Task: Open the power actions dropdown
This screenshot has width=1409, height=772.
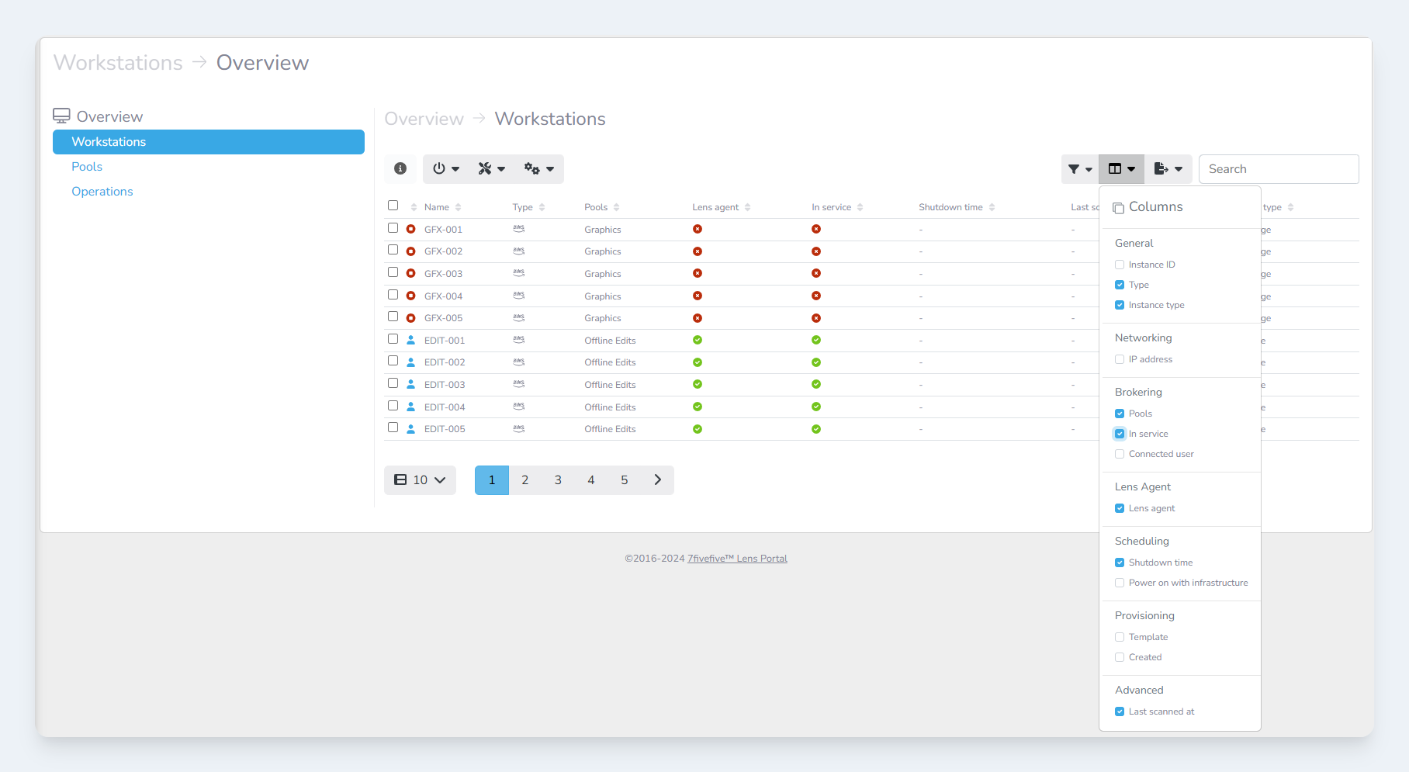Action: click(x=445, y=168)
